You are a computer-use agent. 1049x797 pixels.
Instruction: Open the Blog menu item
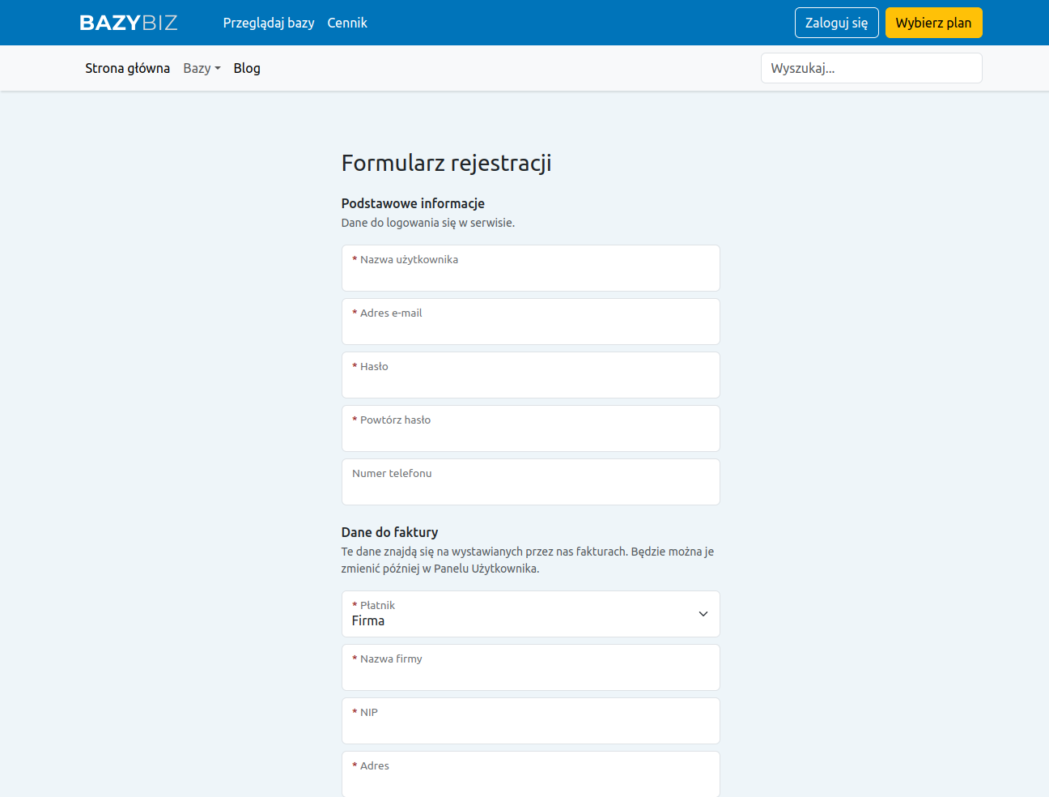(x=247, y=68)
